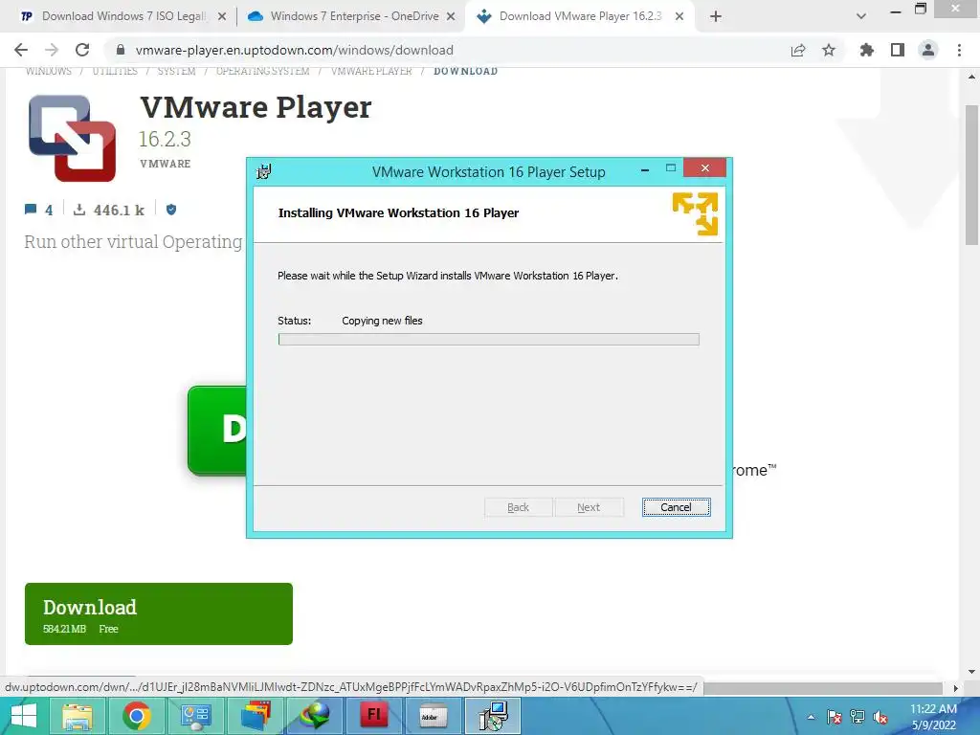
Task: Open the Windows Start button
Action: 24,716
